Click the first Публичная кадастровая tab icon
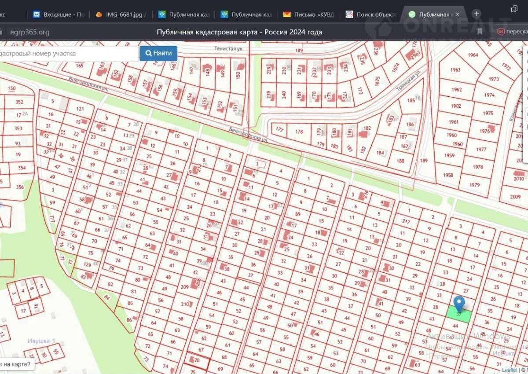The width and height of the screenshot is (528, 374). tap(162, 15)
